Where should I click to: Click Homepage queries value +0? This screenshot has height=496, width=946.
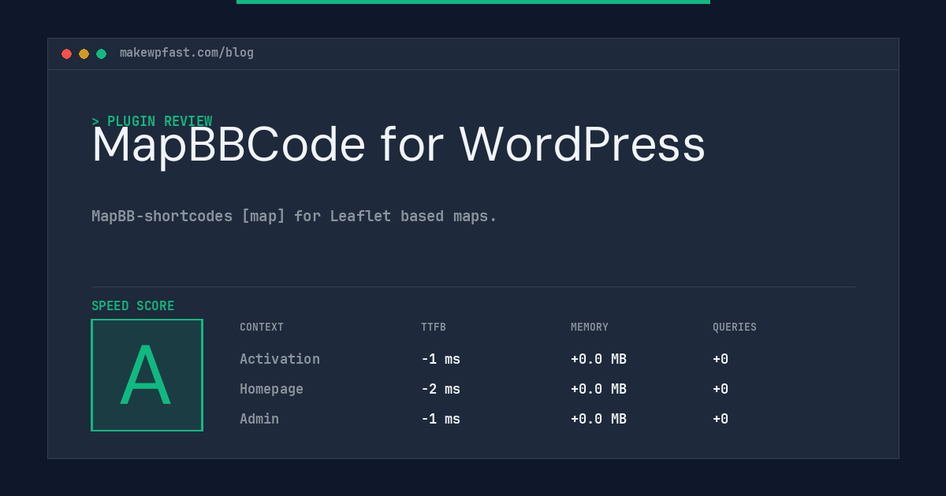coord(721,389)
